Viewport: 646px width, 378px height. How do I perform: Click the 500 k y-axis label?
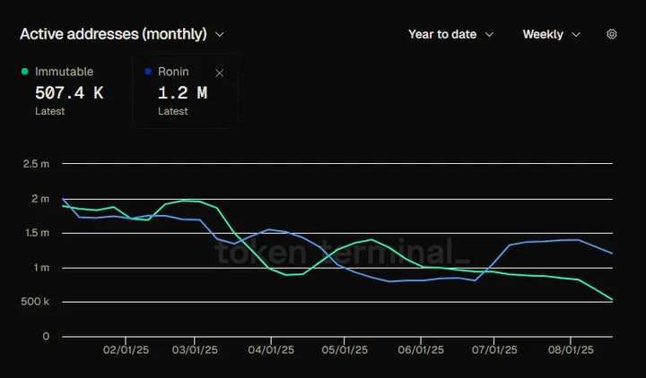(37, 302)
